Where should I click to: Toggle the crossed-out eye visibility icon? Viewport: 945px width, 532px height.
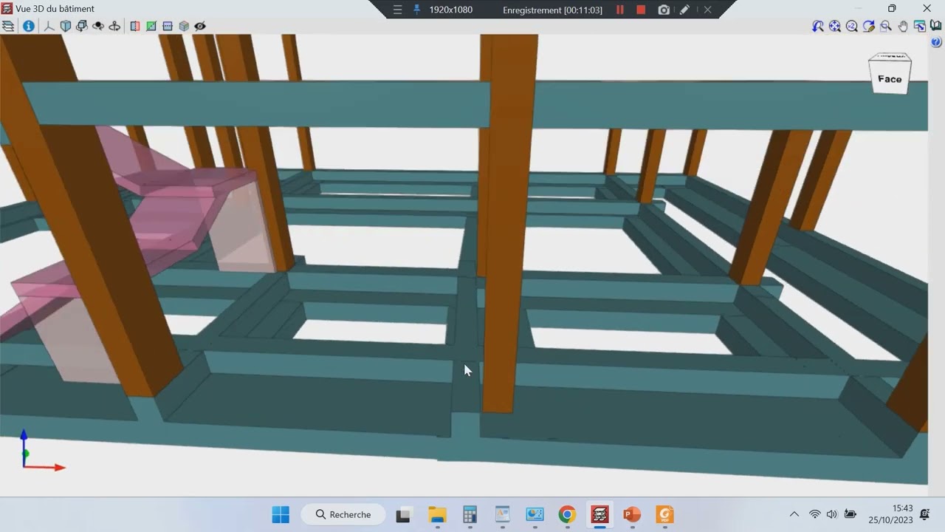200,26
